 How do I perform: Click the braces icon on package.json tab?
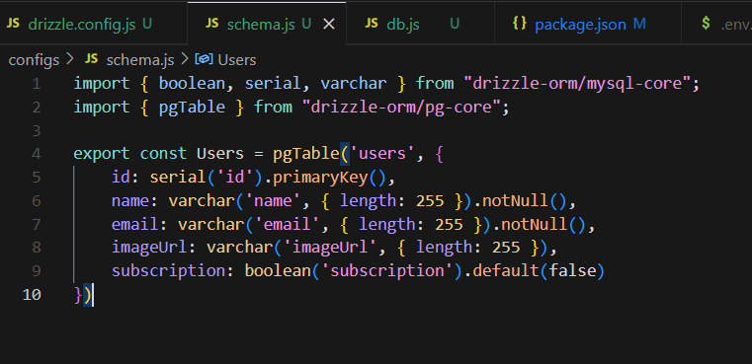click(x=519, y=24)
